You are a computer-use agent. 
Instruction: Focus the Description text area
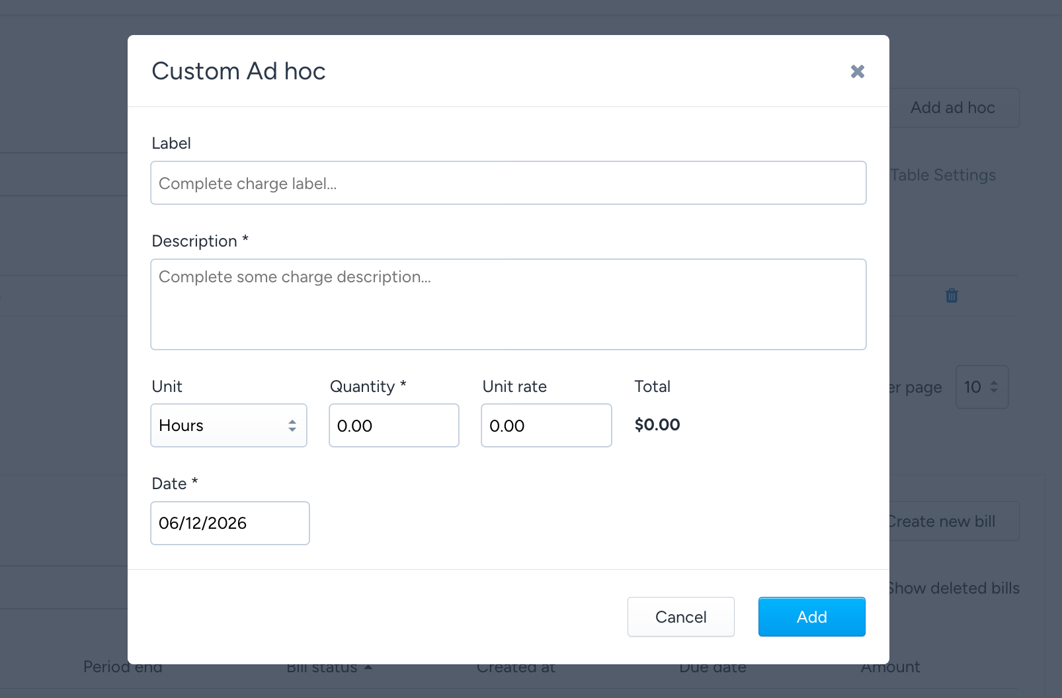(508, 304)
